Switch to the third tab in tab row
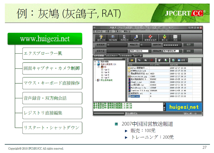The height and width of the screenshot is (153, 214). pos(126,56)
